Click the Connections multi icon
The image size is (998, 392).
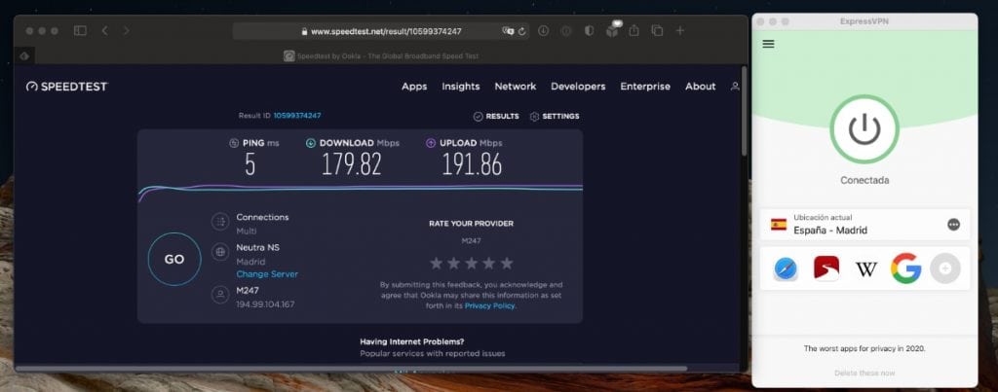220,222
